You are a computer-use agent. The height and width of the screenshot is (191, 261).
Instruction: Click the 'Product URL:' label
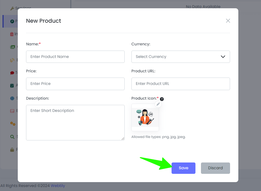tap(143, 71)
